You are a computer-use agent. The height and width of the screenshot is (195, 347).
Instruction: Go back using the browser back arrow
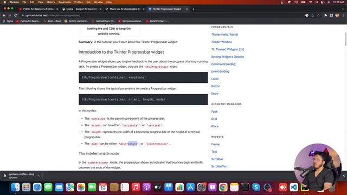point(4,16)
